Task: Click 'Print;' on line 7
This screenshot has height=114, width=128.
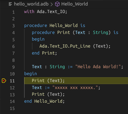Action: coord(49,53)
